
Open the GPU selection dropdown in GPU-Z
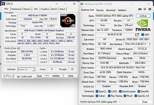click(x=100, y=102)
